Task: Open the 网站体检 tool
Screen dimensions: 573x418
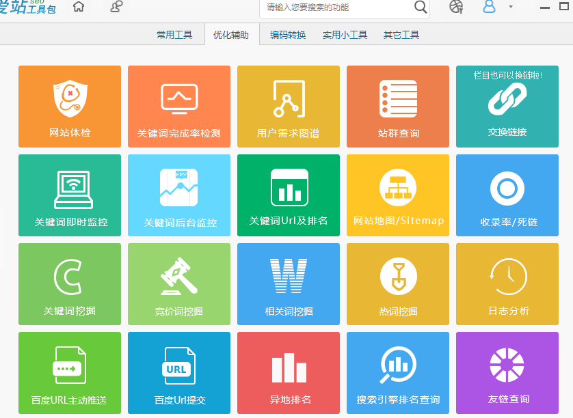Action: pos(69,106)
